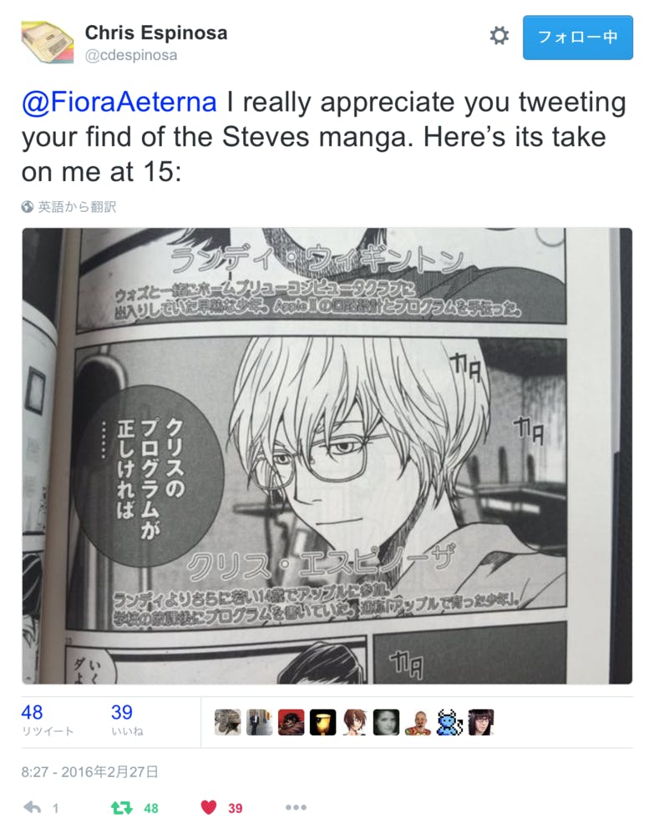Click the golden goblet avatar

[x=323, y=723]
